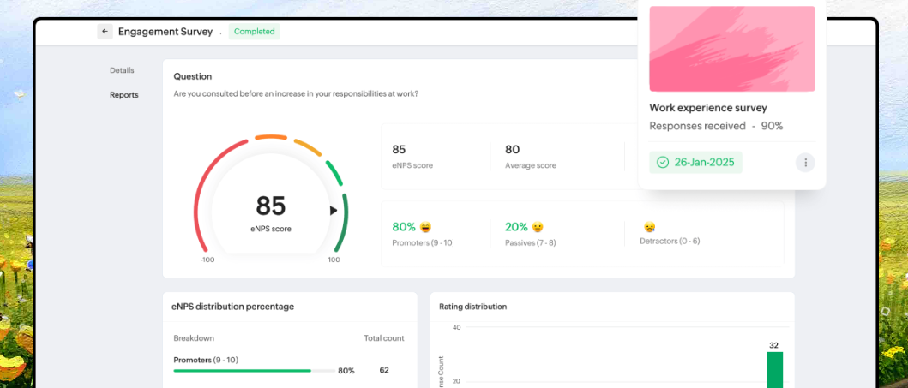
Task: Click the Question section heading
Action: [x=193, y=76]
